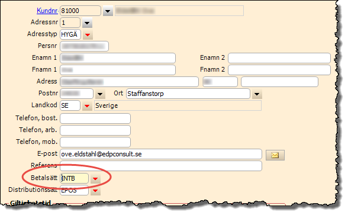
Task: Open the Adresstyp red dropdown arrow
Action: tap(88, 34)
